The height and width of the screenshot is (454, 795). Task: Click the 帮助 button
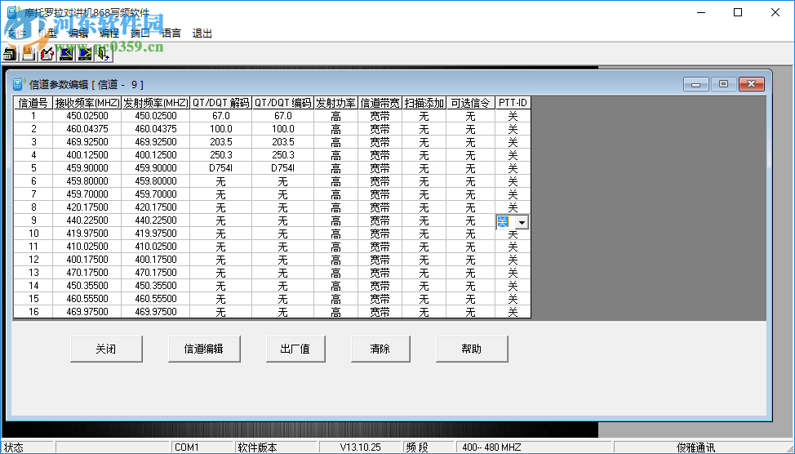tap(472, 349)
